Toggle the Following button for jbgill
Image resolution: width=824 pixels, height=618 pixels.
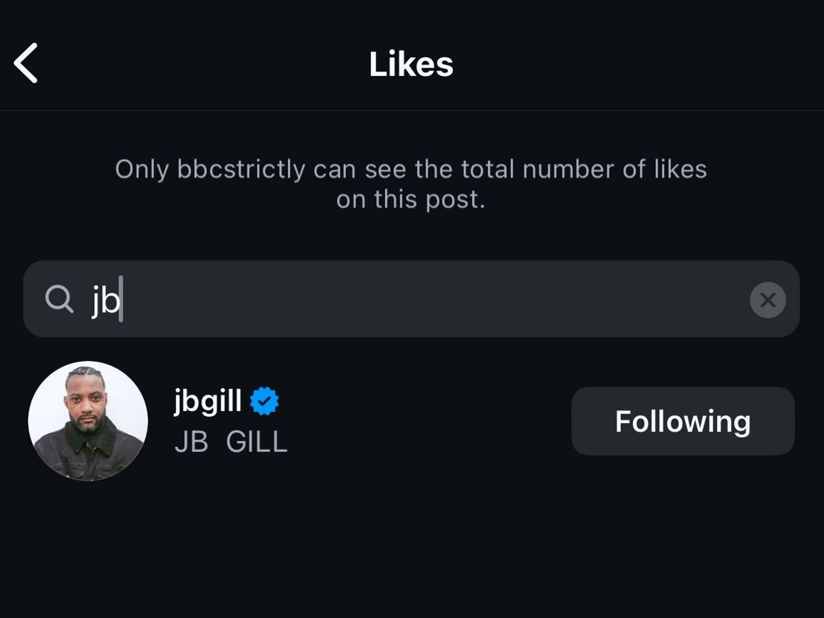(x=683, y=421)
